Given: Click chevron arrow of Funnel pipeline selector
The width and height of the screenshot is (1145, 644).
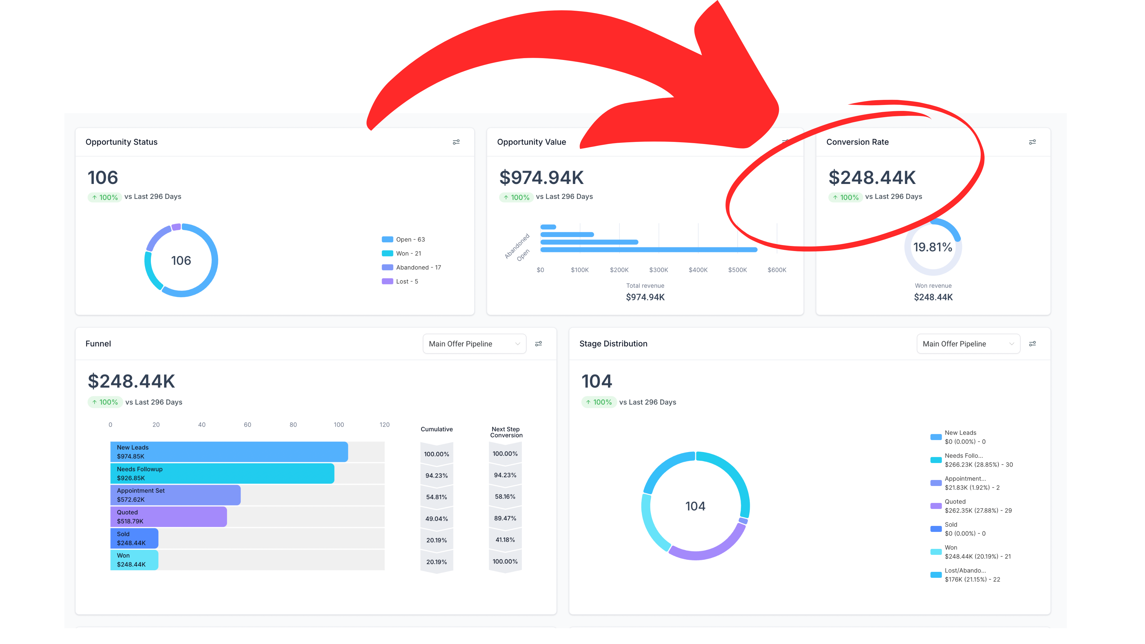Looking at the screenshot, I should [x=517, y=344].
